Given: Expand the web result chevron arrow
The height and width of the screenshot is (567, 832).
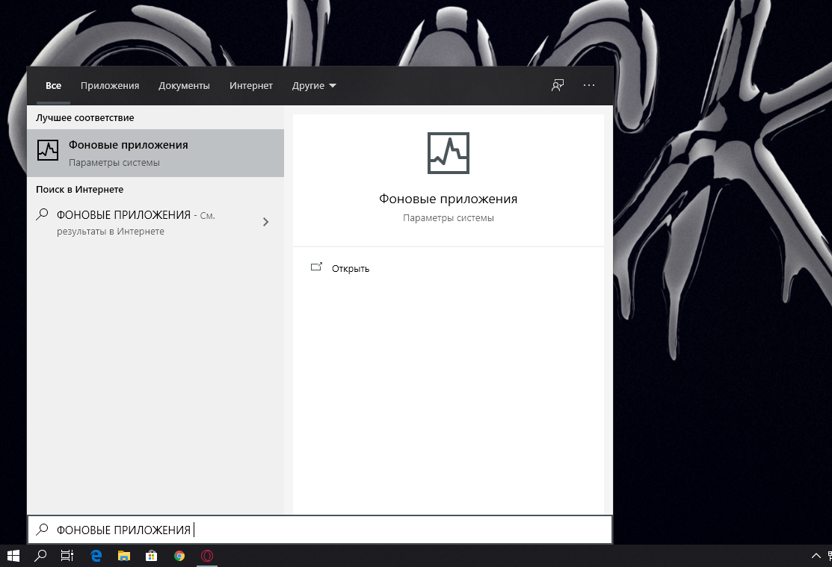Looking at the screenshot, I should click(x=266, y=222).
